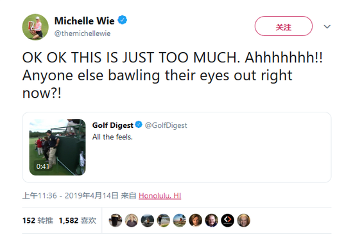Open the fourth liker avatar in the row

[x=164, y=220]
